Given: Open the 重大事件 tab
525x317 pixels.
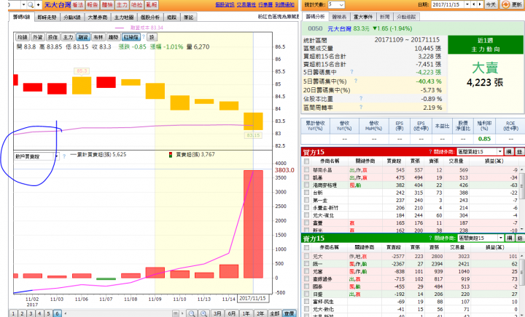Looking at the screenshot, I should [363, 17].
